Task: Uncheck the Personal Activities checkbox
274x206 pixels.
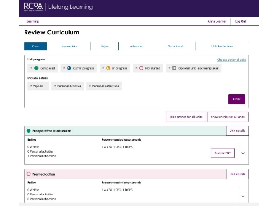Action: (x=55, y=86)
